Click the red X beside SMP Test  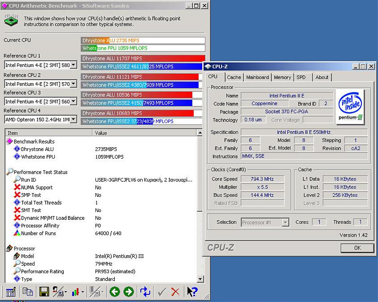pyautogui.click(x=17, y=195)
